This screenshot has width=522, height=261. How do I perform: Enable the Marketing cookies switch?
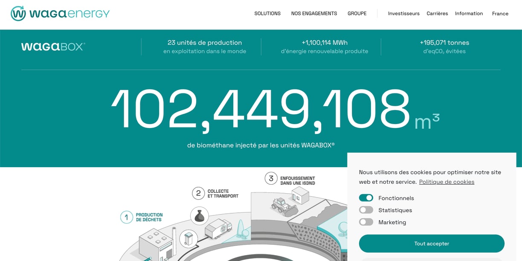coord(366,222)
